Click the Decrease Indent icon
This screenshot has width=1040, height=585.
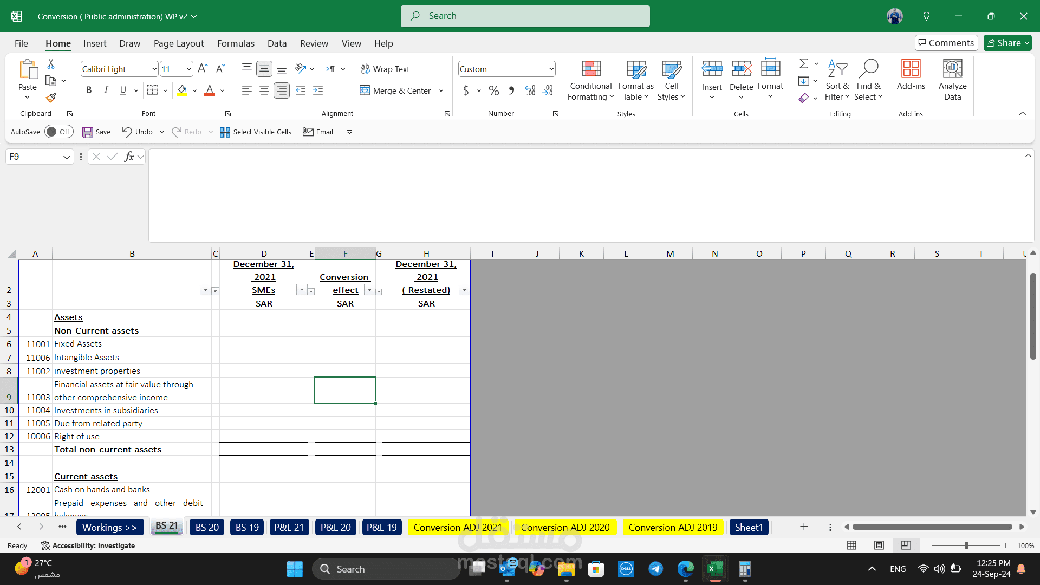(301, 90)
